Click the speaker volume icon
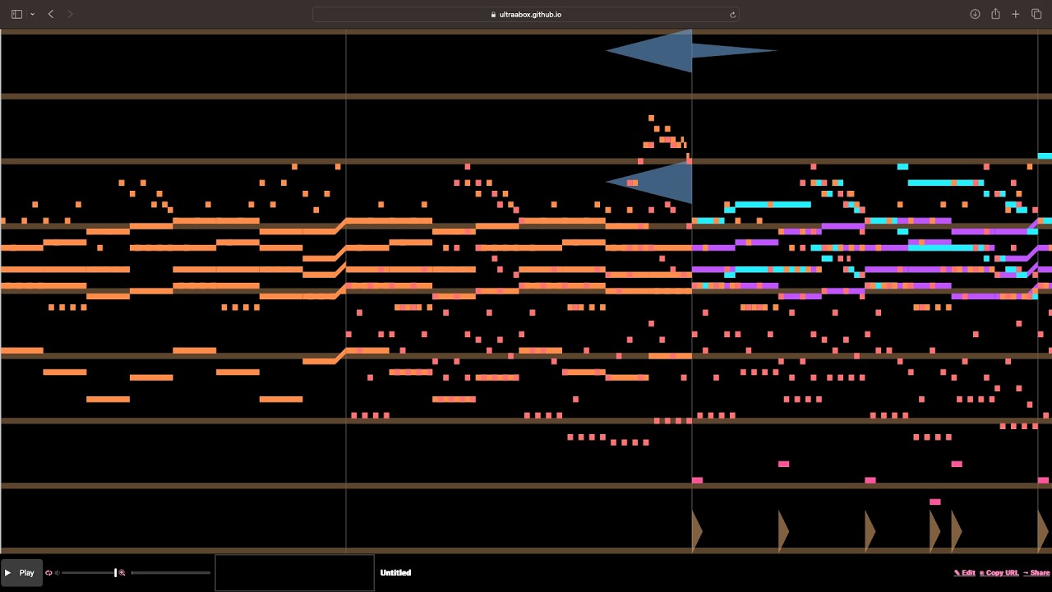 click(57, 572)
